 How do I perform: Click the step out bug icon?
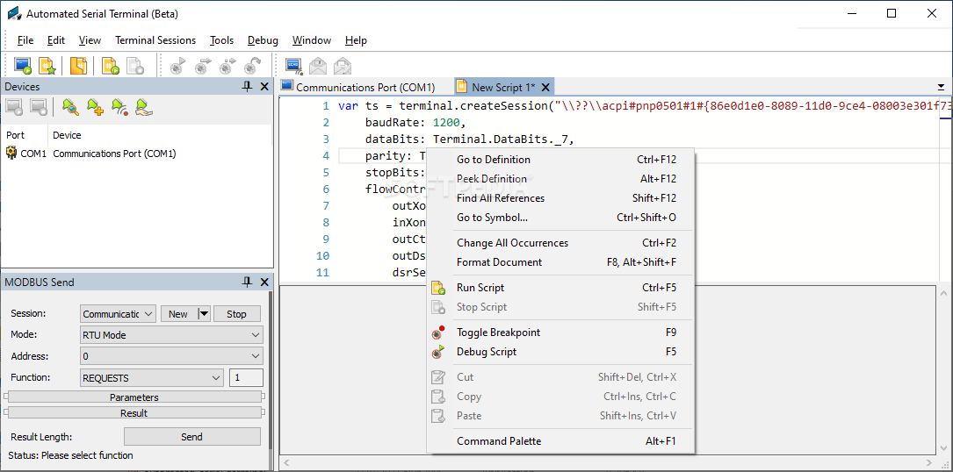[252, 66]
